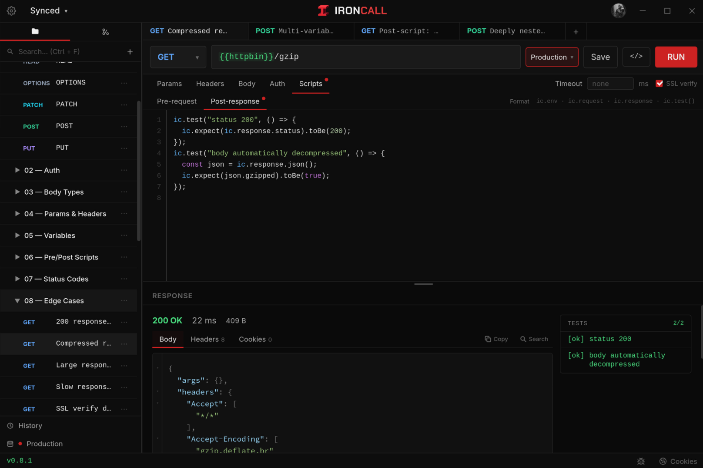Viewport: 703px width, 468px height.
Task: Open the Production environment dropdown
Action: (x=552, y=57)
